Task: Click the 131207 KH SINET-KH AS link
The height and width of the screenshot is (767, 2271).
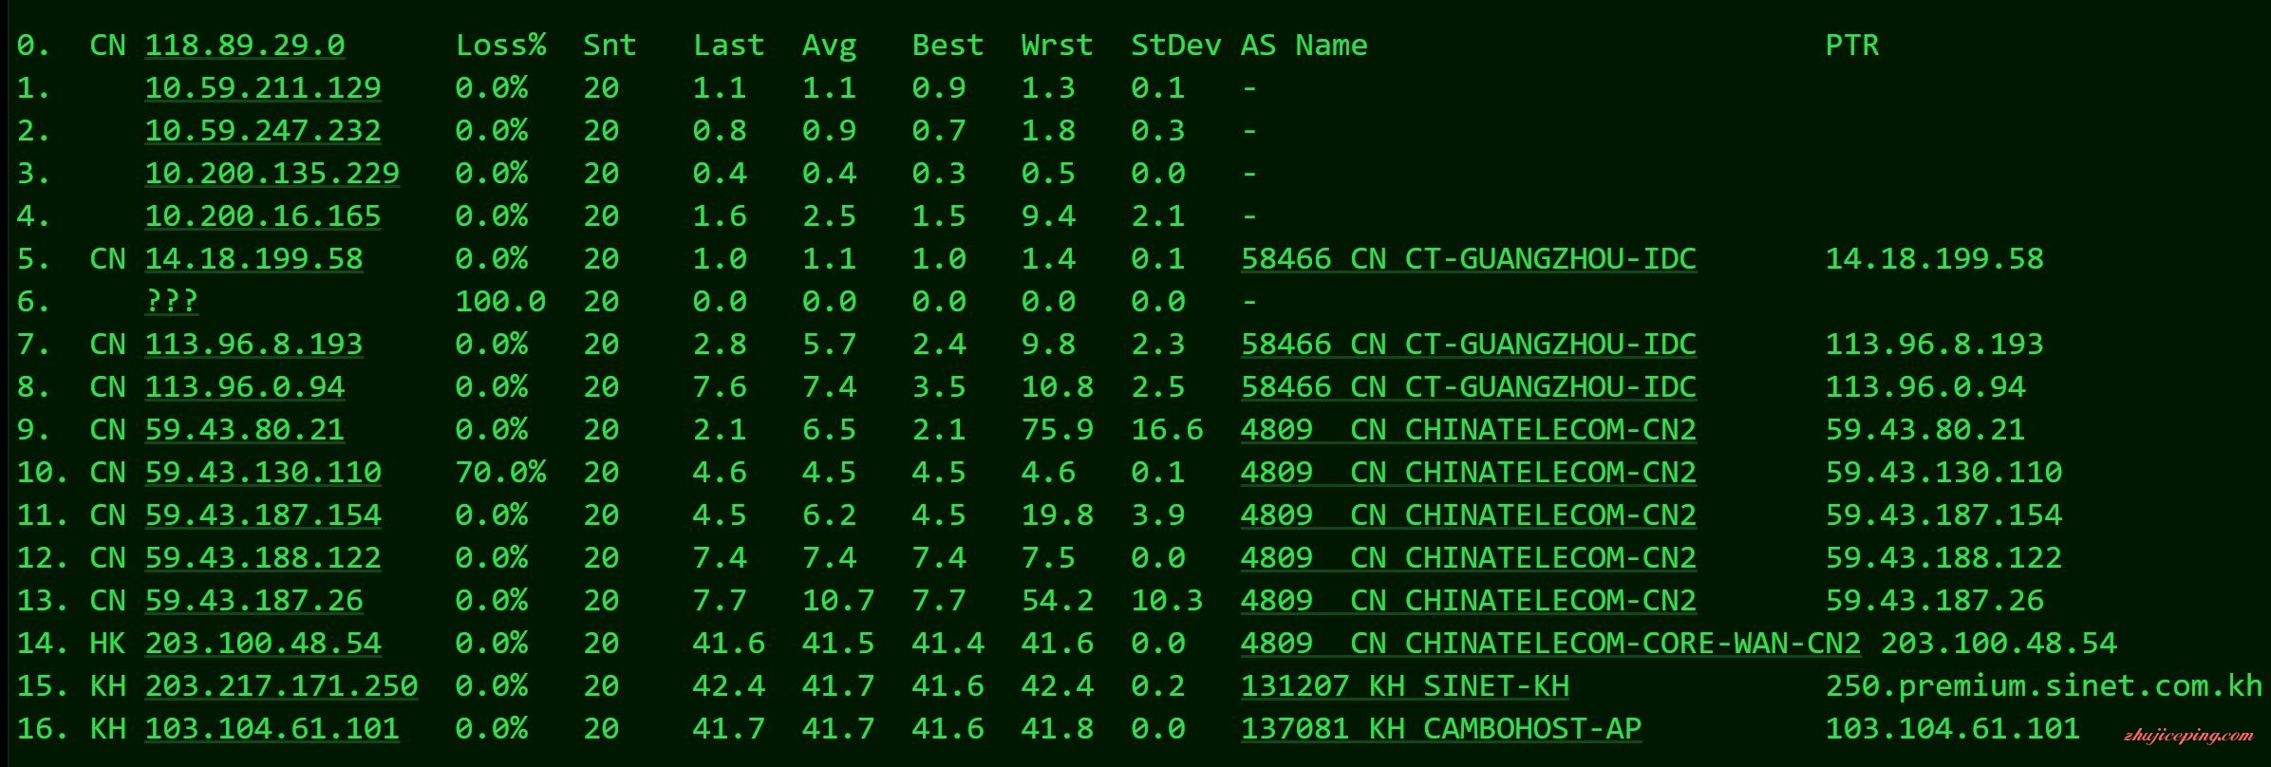Action: coord(1404,686)
